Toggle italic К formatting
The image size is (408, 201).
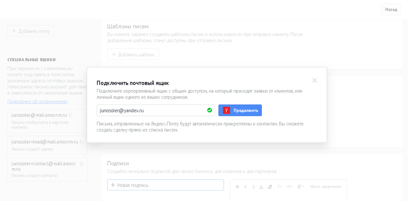tap(245, 187)
